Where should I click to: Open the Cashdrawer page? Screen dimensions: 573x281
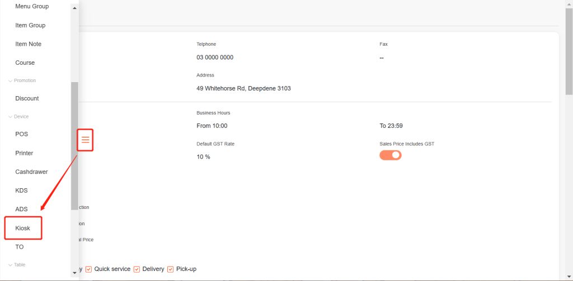(31, 172)
